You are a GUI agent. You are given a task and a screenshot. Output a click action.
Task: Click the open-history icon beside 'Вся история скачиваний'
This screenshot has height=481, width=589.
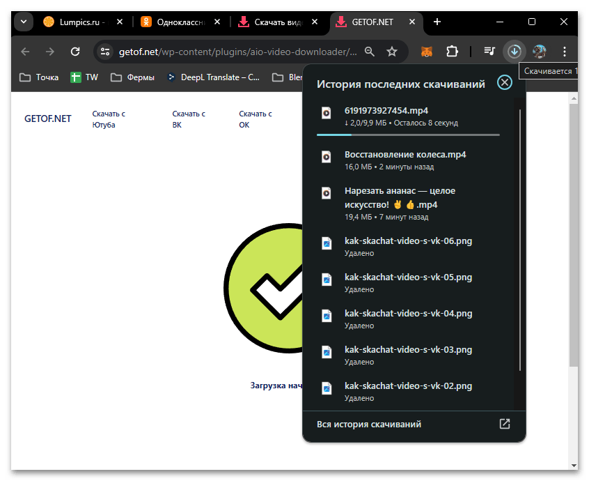(x=504, y=423)
